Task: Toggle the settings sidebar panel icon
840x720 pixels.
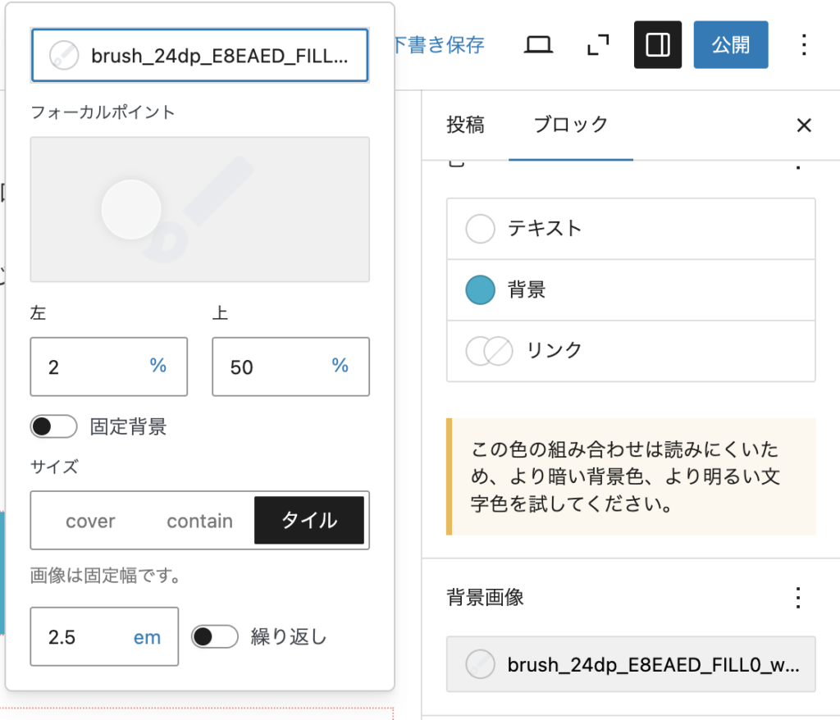Action: [x=658, y=44]
